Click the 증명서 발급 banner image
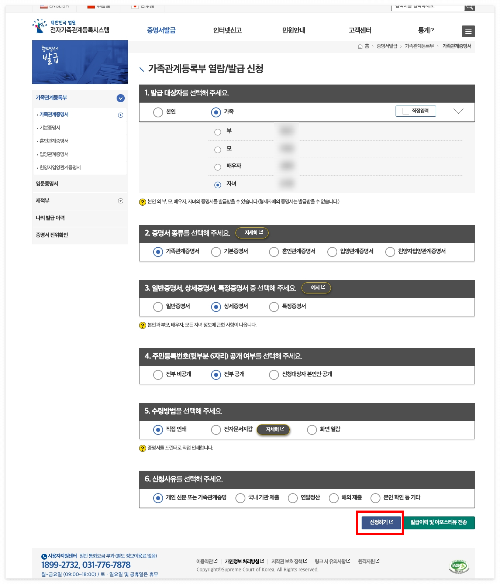Image resolution: width=500 pixels, height=584 pixels. [x=80, y=62]
